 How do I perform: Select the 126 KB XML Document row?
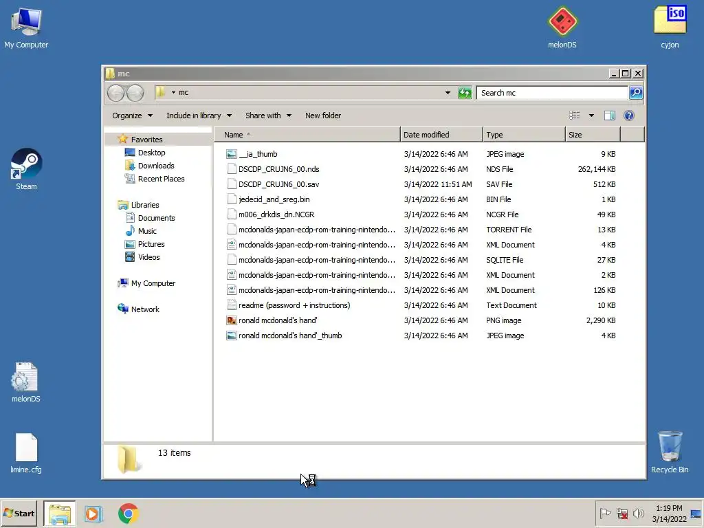[421, 290]
